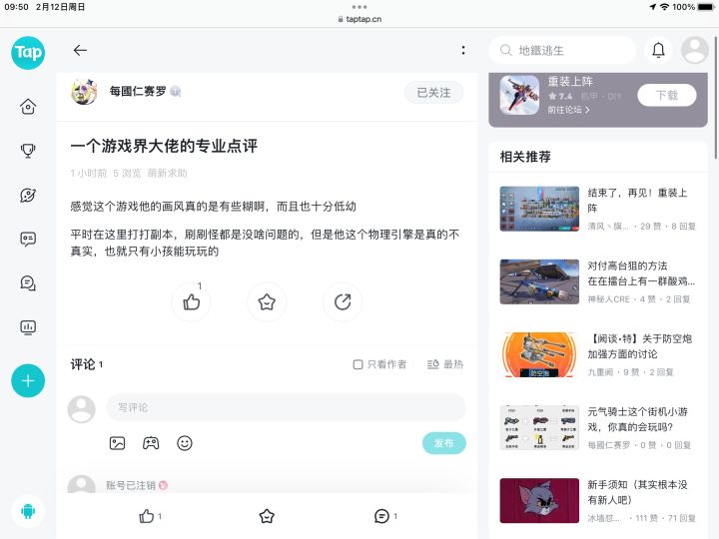Open the trophy rankings sidebar icon

pos(28,151)
